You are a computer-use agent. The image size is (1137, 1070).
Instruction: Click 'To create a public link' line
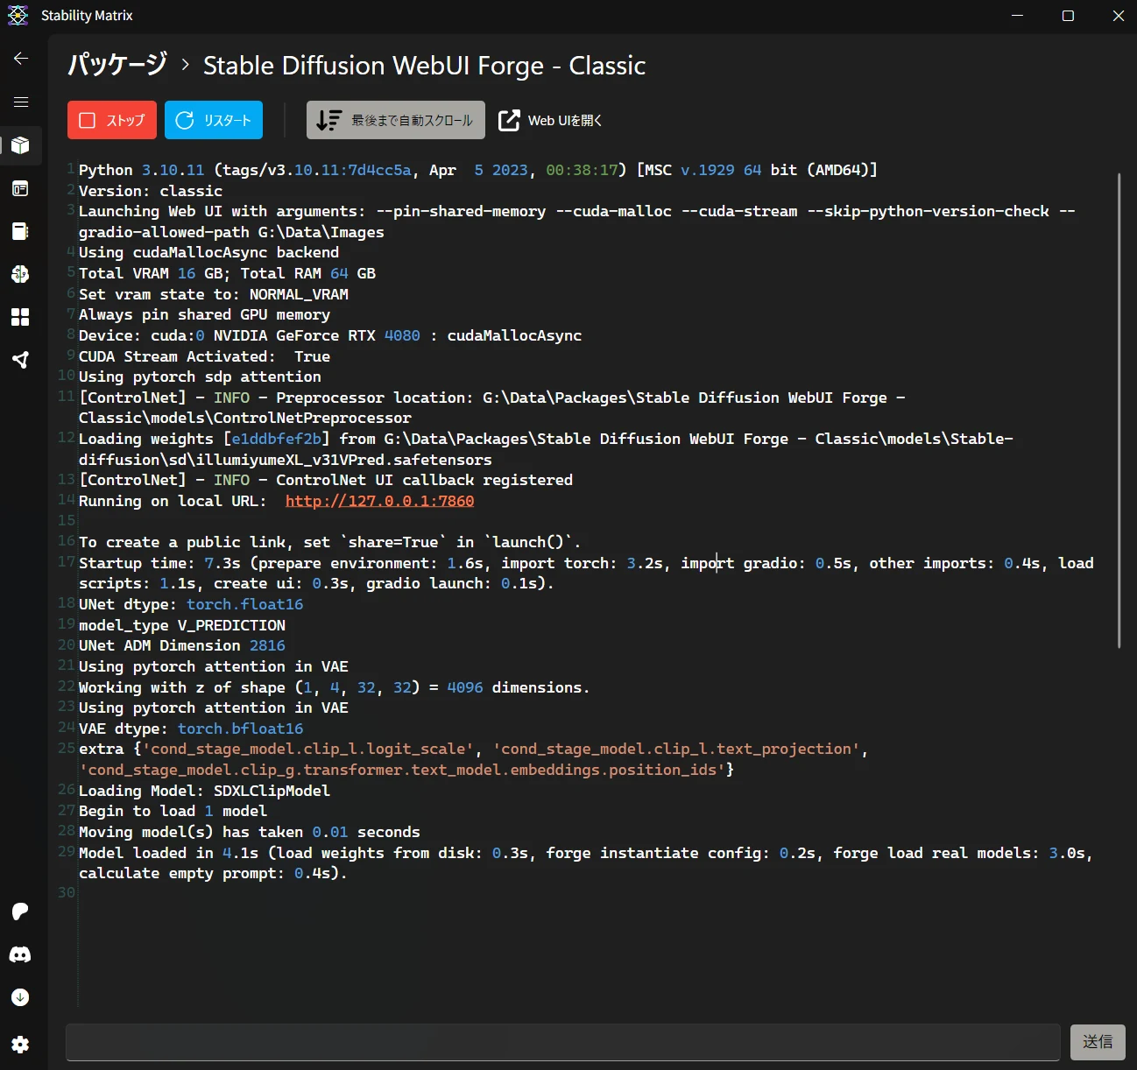pyautogui.click(x=330, y=542)
